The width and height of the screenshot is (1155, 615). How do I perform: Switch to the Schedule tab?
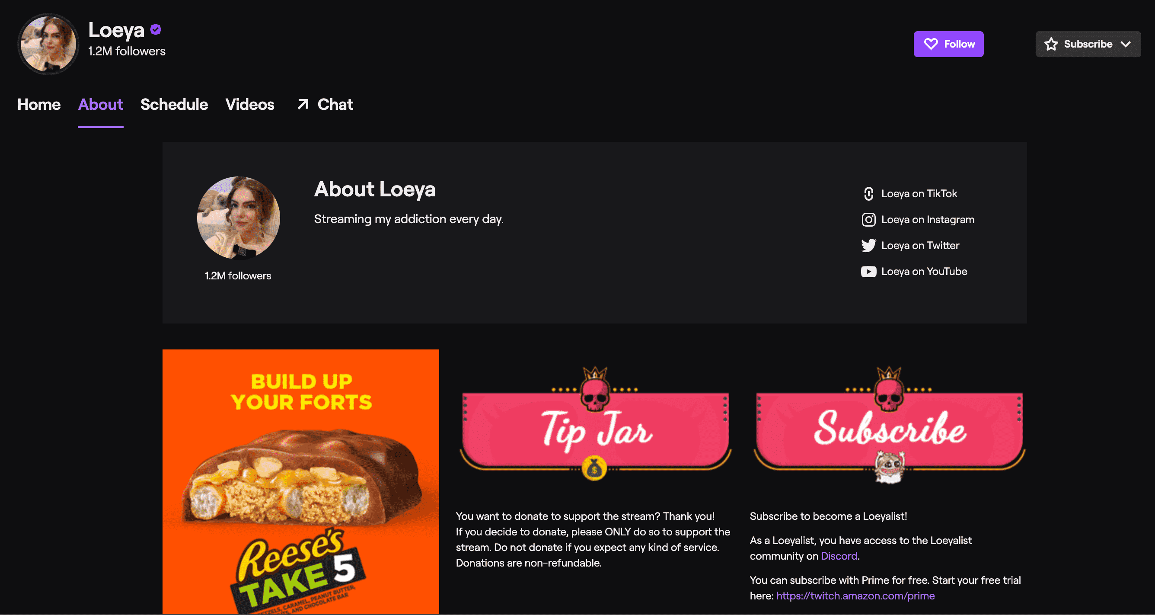(x=174, y=105)
